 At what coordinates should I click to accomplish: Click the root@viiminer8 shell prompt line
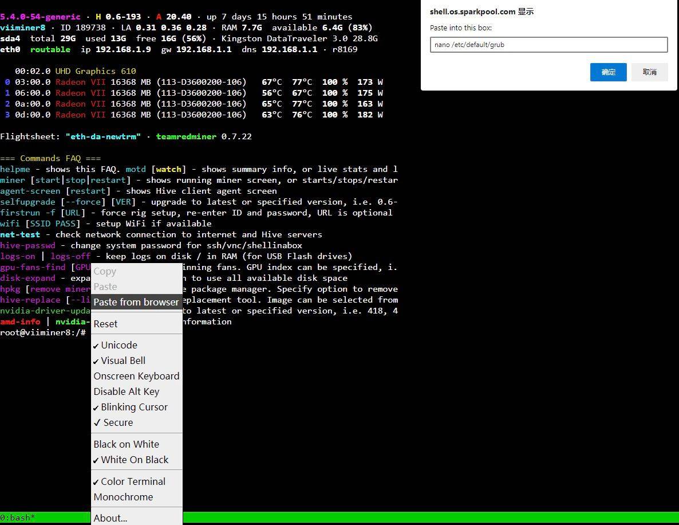(44, 332)
